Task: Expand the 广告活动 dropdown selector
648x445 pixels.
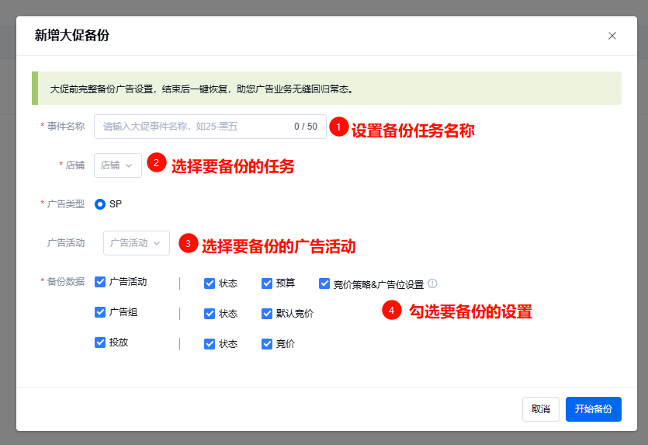Action: pos(137,243)
